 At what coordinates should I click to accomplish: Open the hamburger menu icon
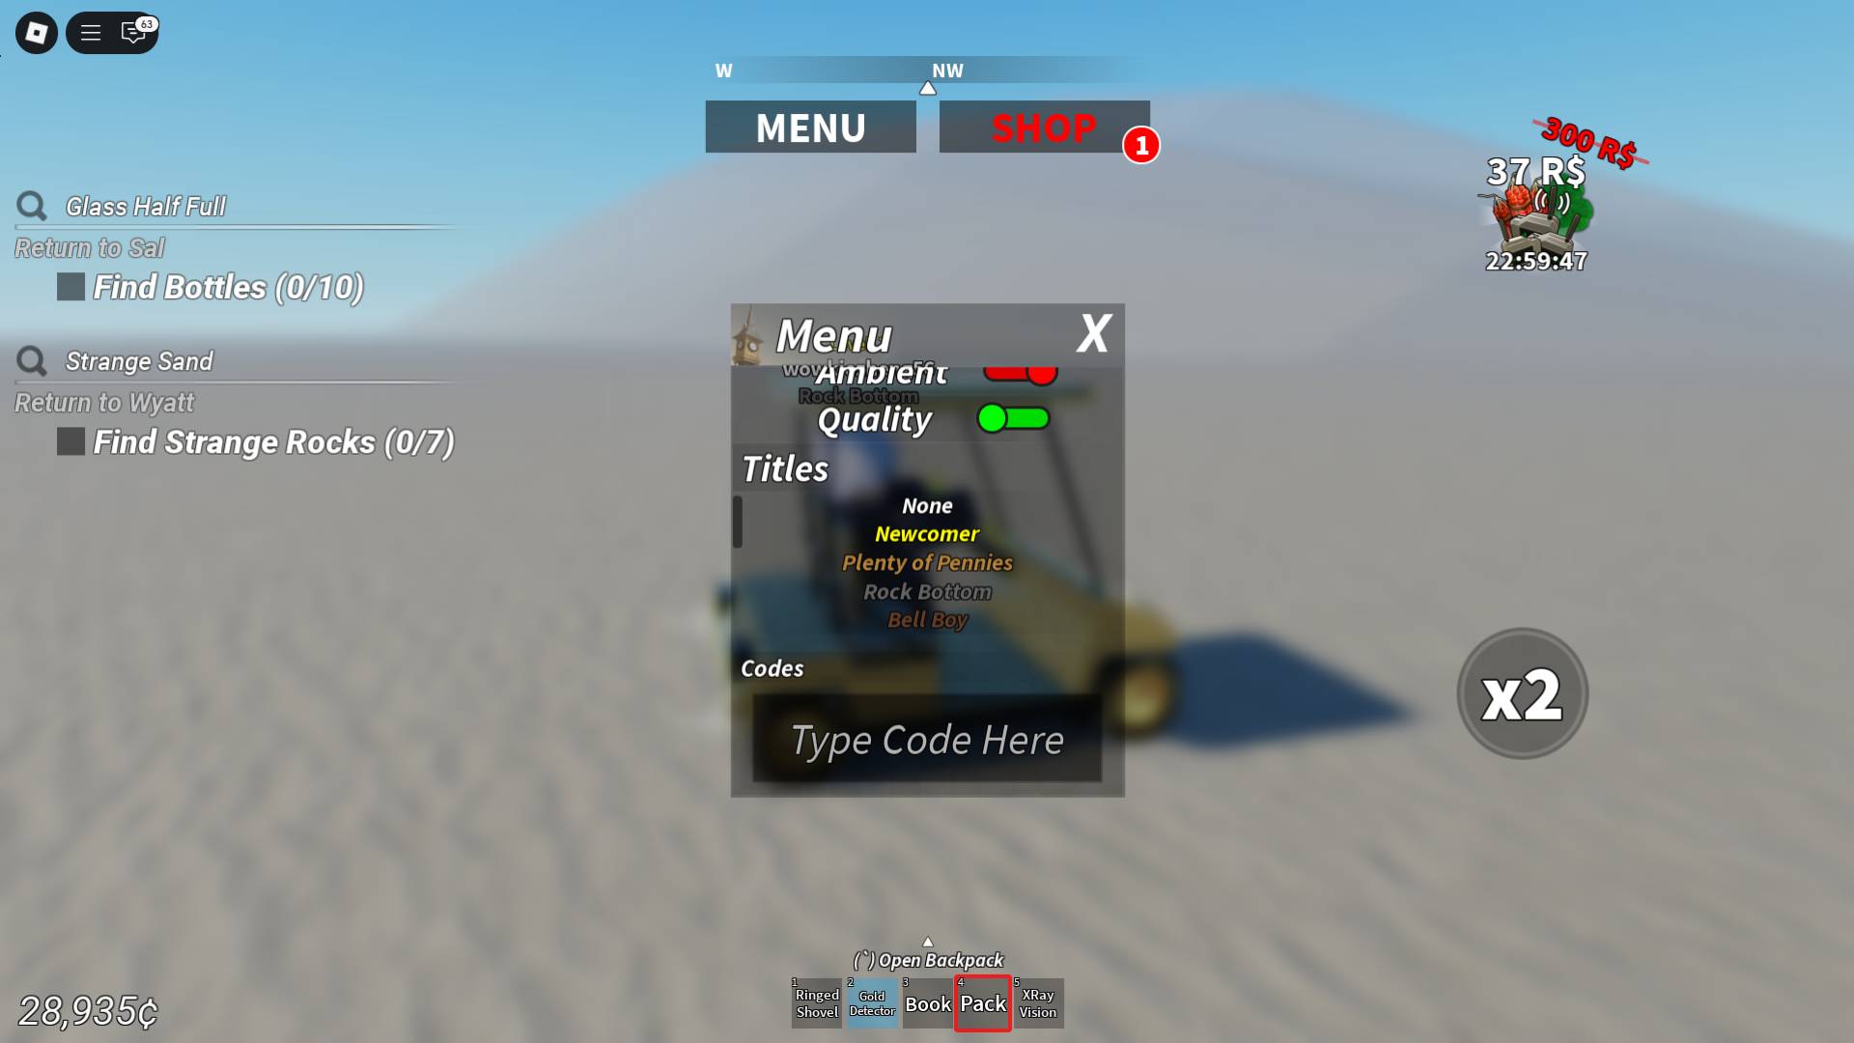pos(91,32)
